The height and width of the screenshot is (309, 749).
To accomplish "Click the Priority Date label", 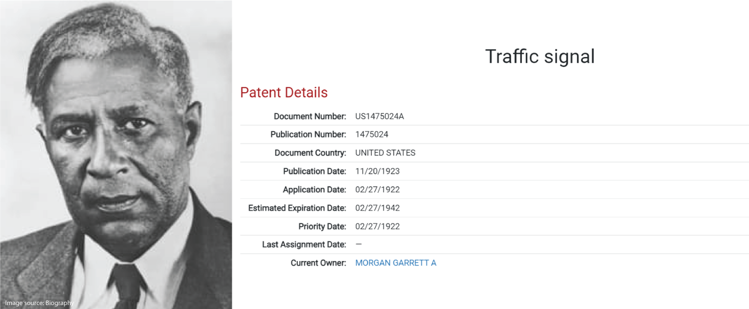I will point(322,226).
